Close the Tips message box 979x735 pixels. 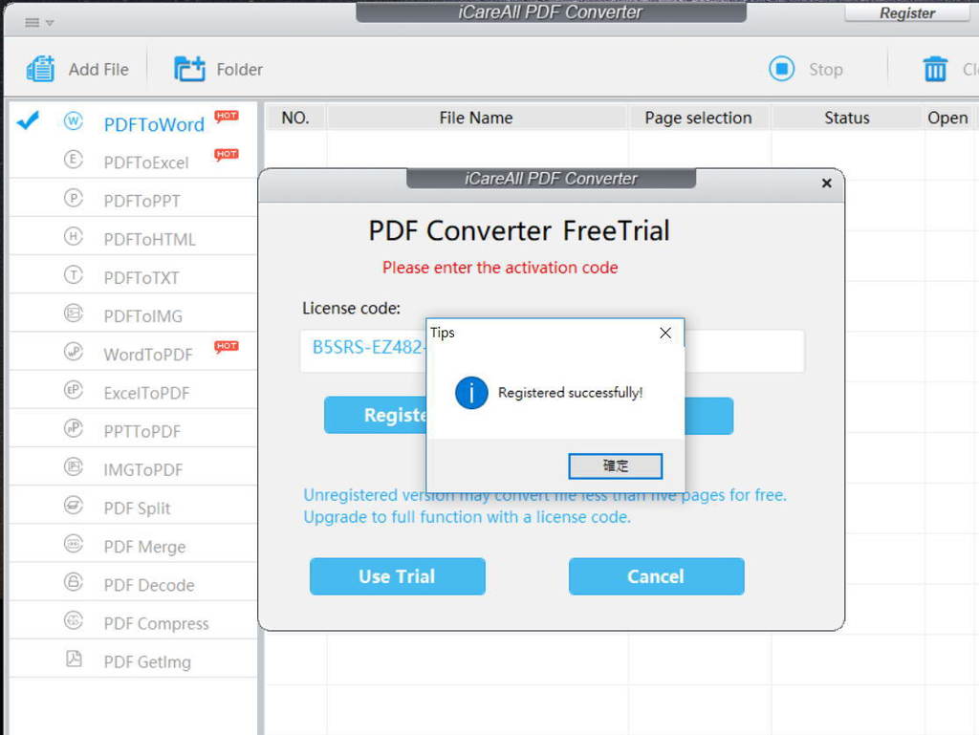click(665, 333)
